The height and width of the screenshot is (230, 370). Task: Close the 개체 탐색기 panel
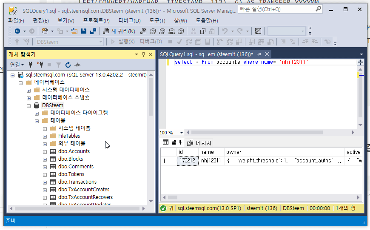pos(151,54)
